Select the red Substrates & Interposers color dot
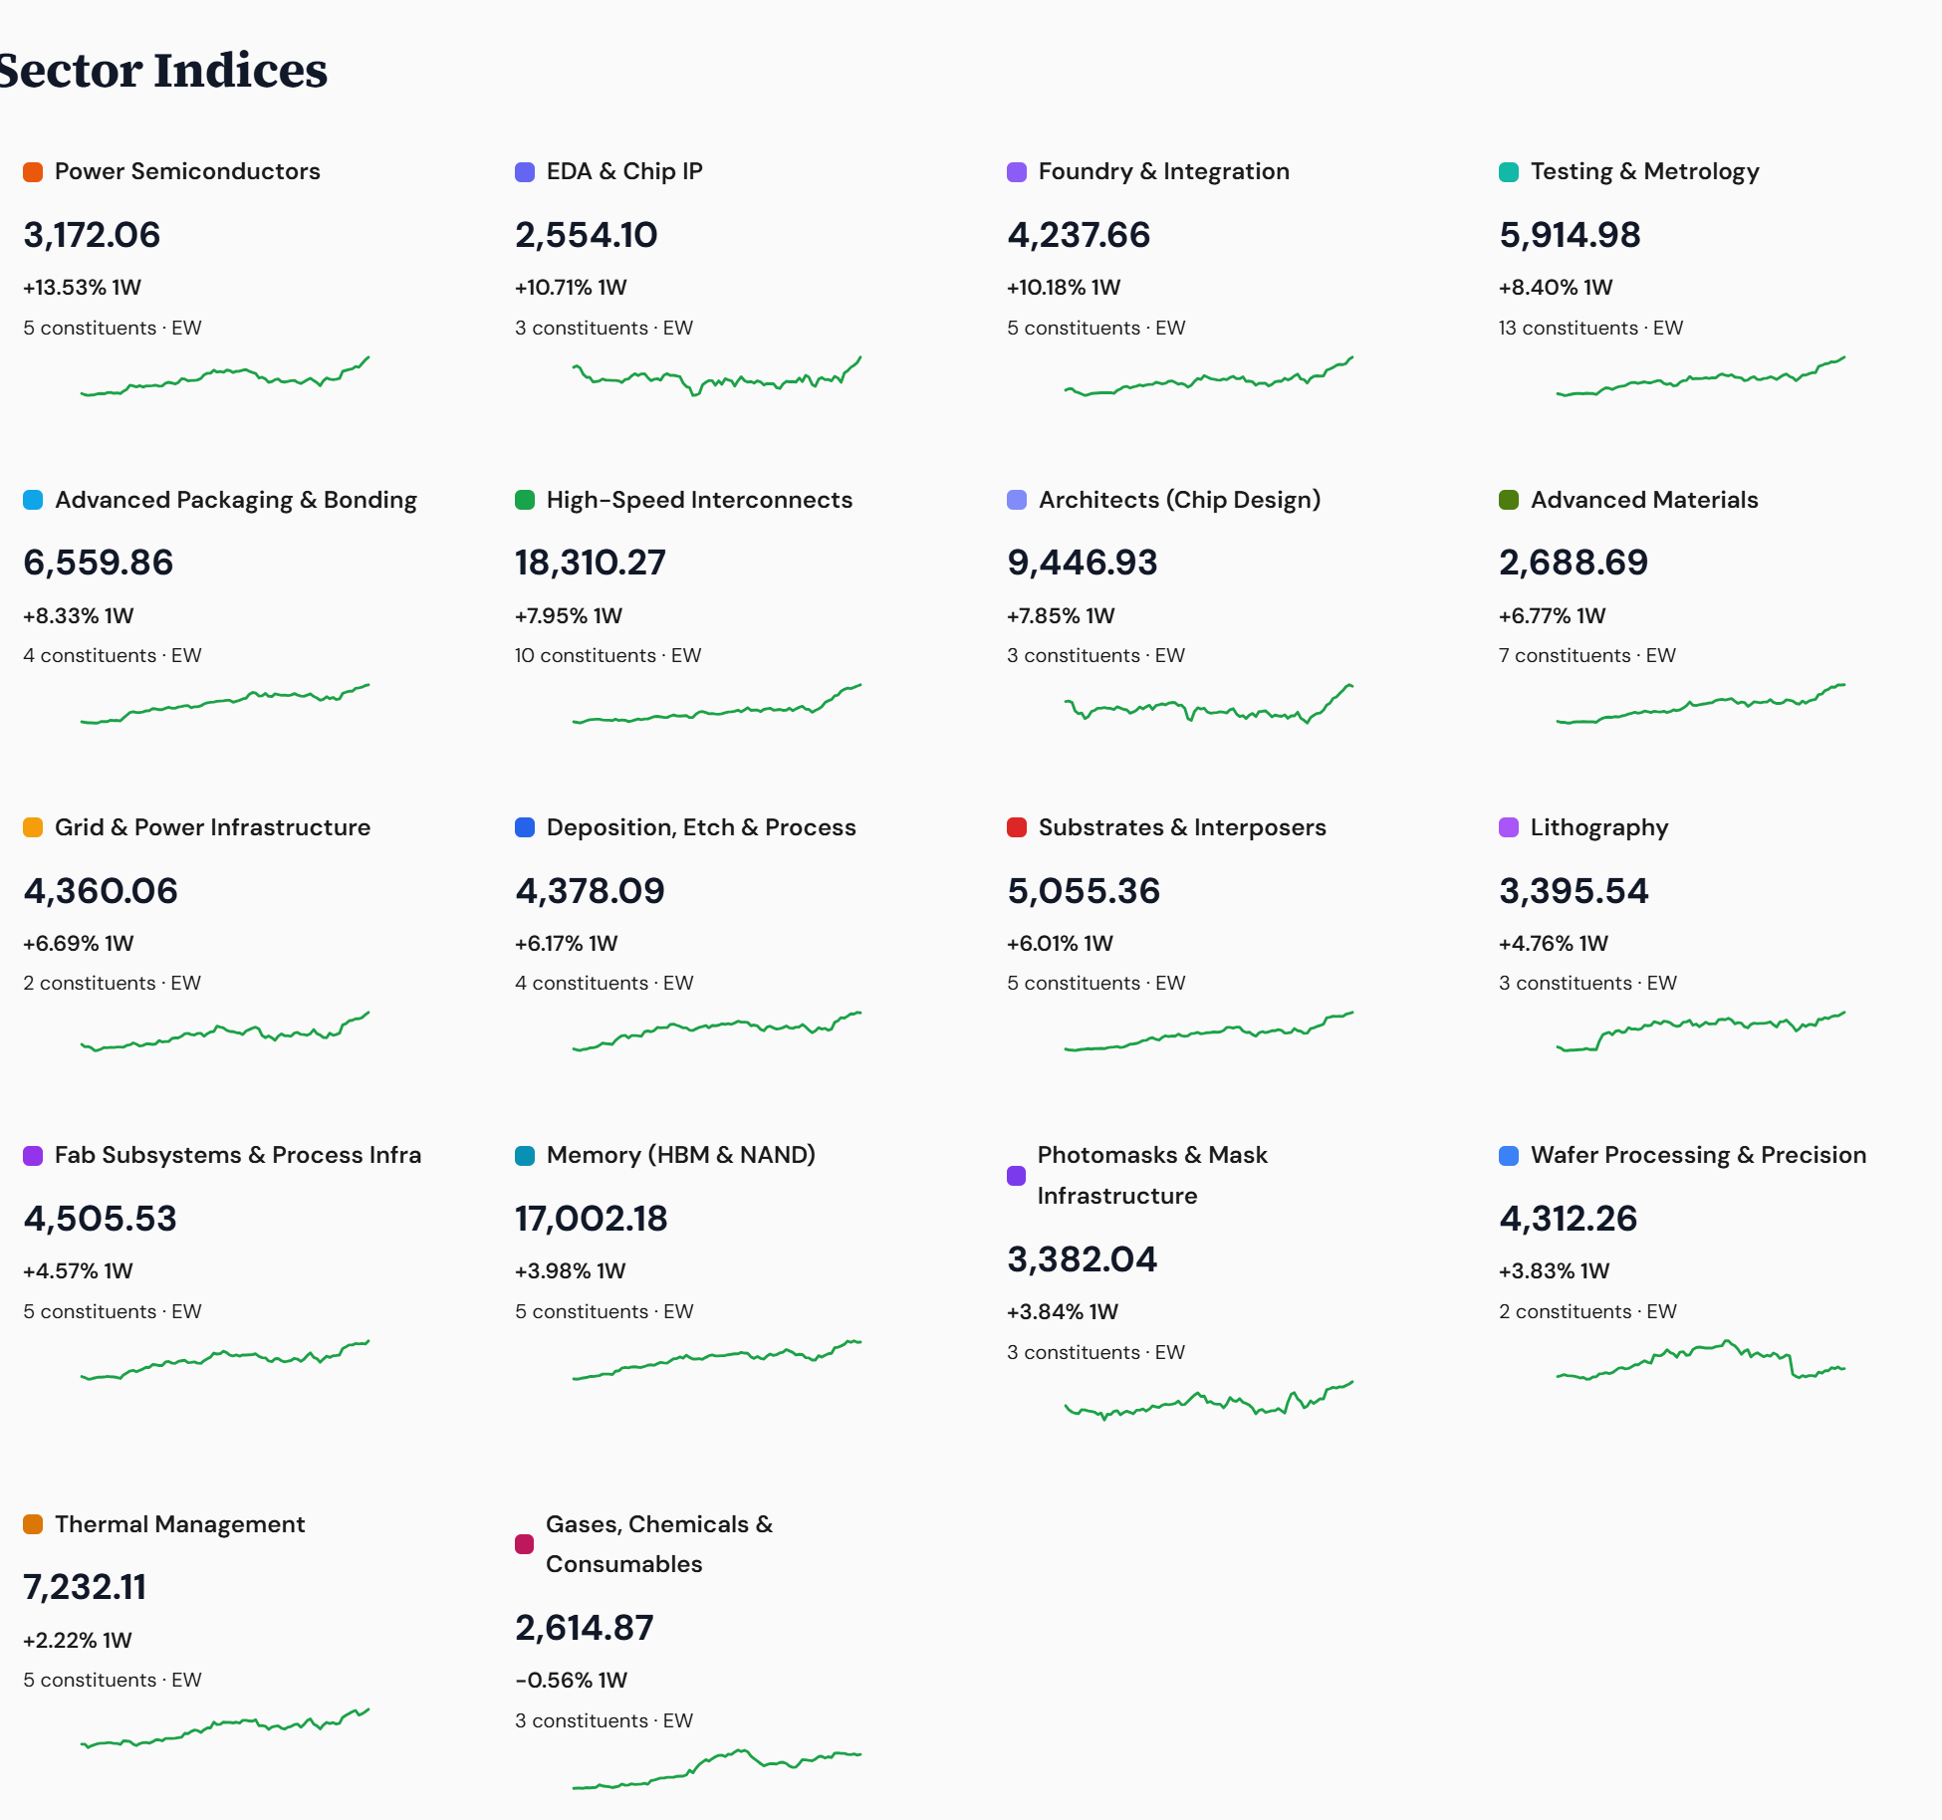 pos(1015,826)
